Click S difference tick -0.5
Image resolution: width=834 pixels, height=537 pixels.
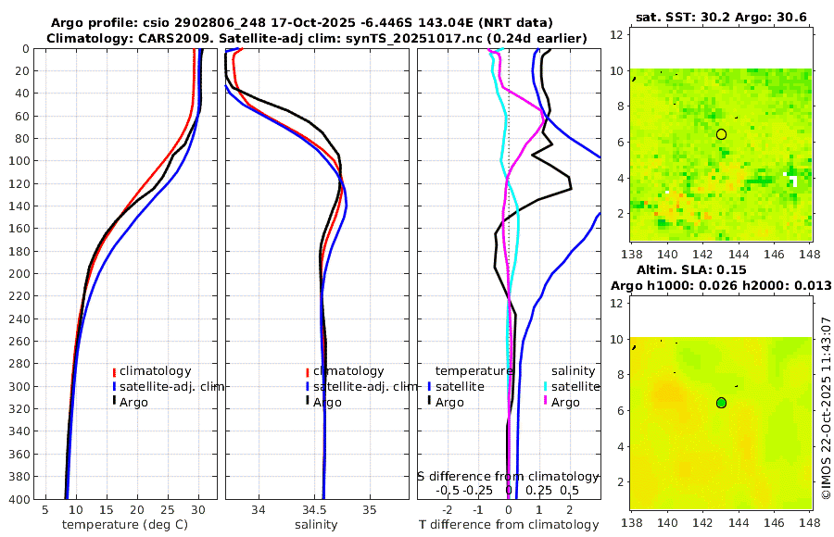tap(448, 490)
